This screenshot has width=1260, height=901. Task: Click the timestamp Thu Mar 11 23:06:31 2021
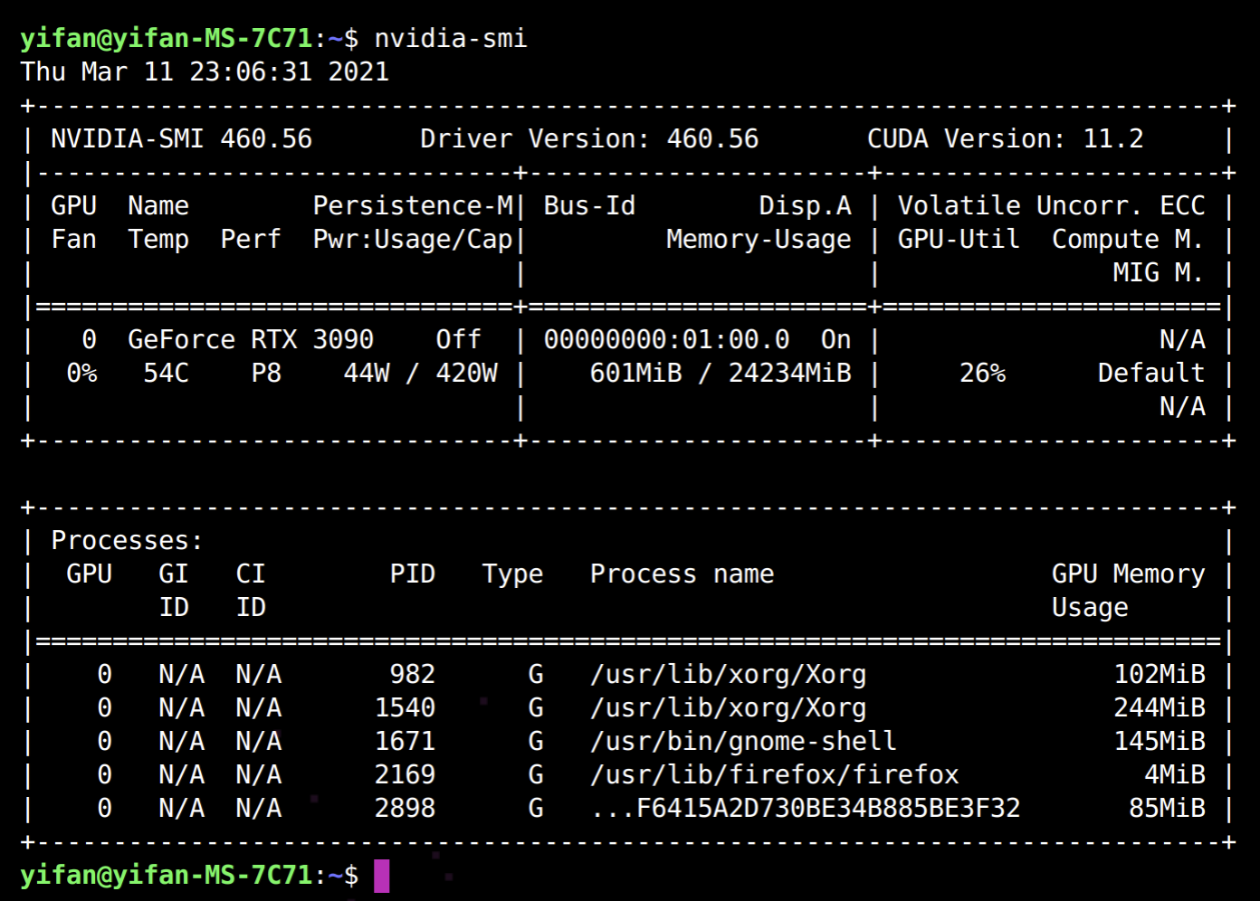pos(204,71)
